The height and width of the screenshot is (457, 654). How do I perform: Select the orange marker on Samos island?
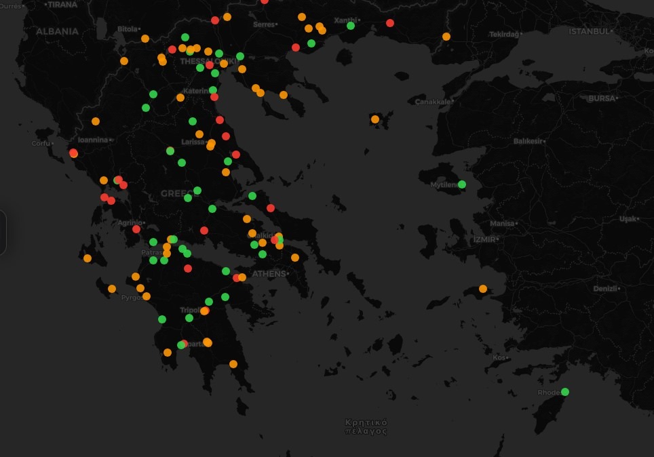(x=483, y=289)
